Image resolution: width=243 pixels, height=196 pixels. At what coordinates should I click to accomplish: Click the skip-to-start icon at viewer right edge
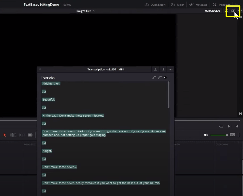coord(240,114)
